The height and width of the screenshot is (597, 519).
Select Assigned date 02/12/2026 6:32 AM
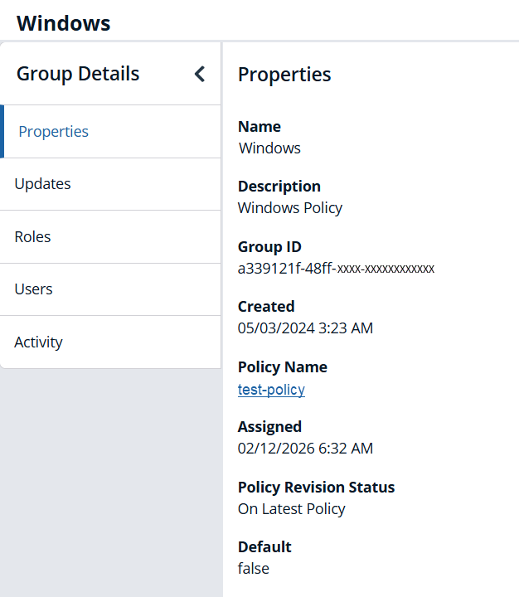(305, 449)
